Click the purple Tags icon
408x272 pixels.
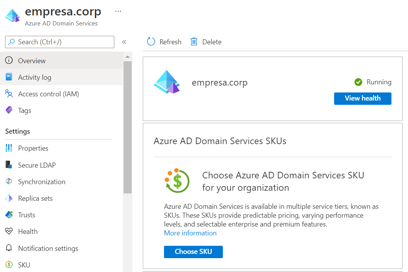9,110
